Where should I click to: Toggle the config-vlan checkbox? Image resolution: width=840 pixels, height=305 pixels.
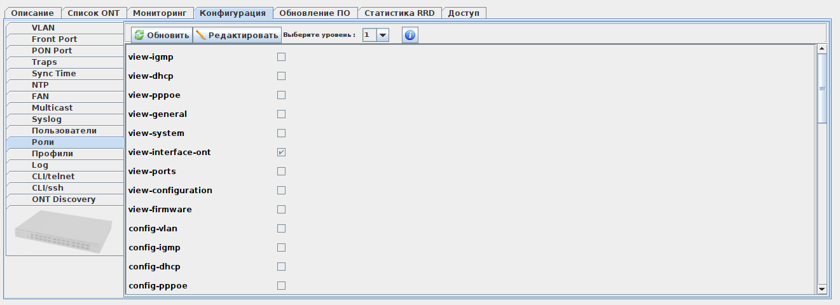[281, 229]
